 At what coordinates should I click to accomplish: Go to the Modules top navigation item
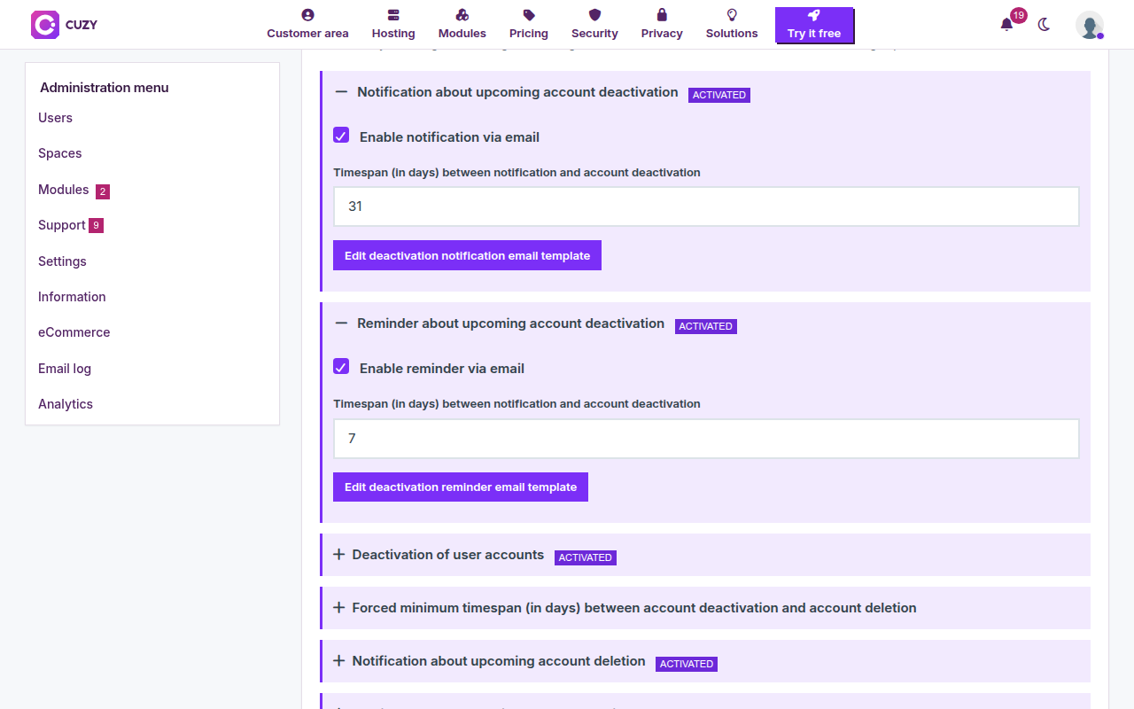point(462,25)
